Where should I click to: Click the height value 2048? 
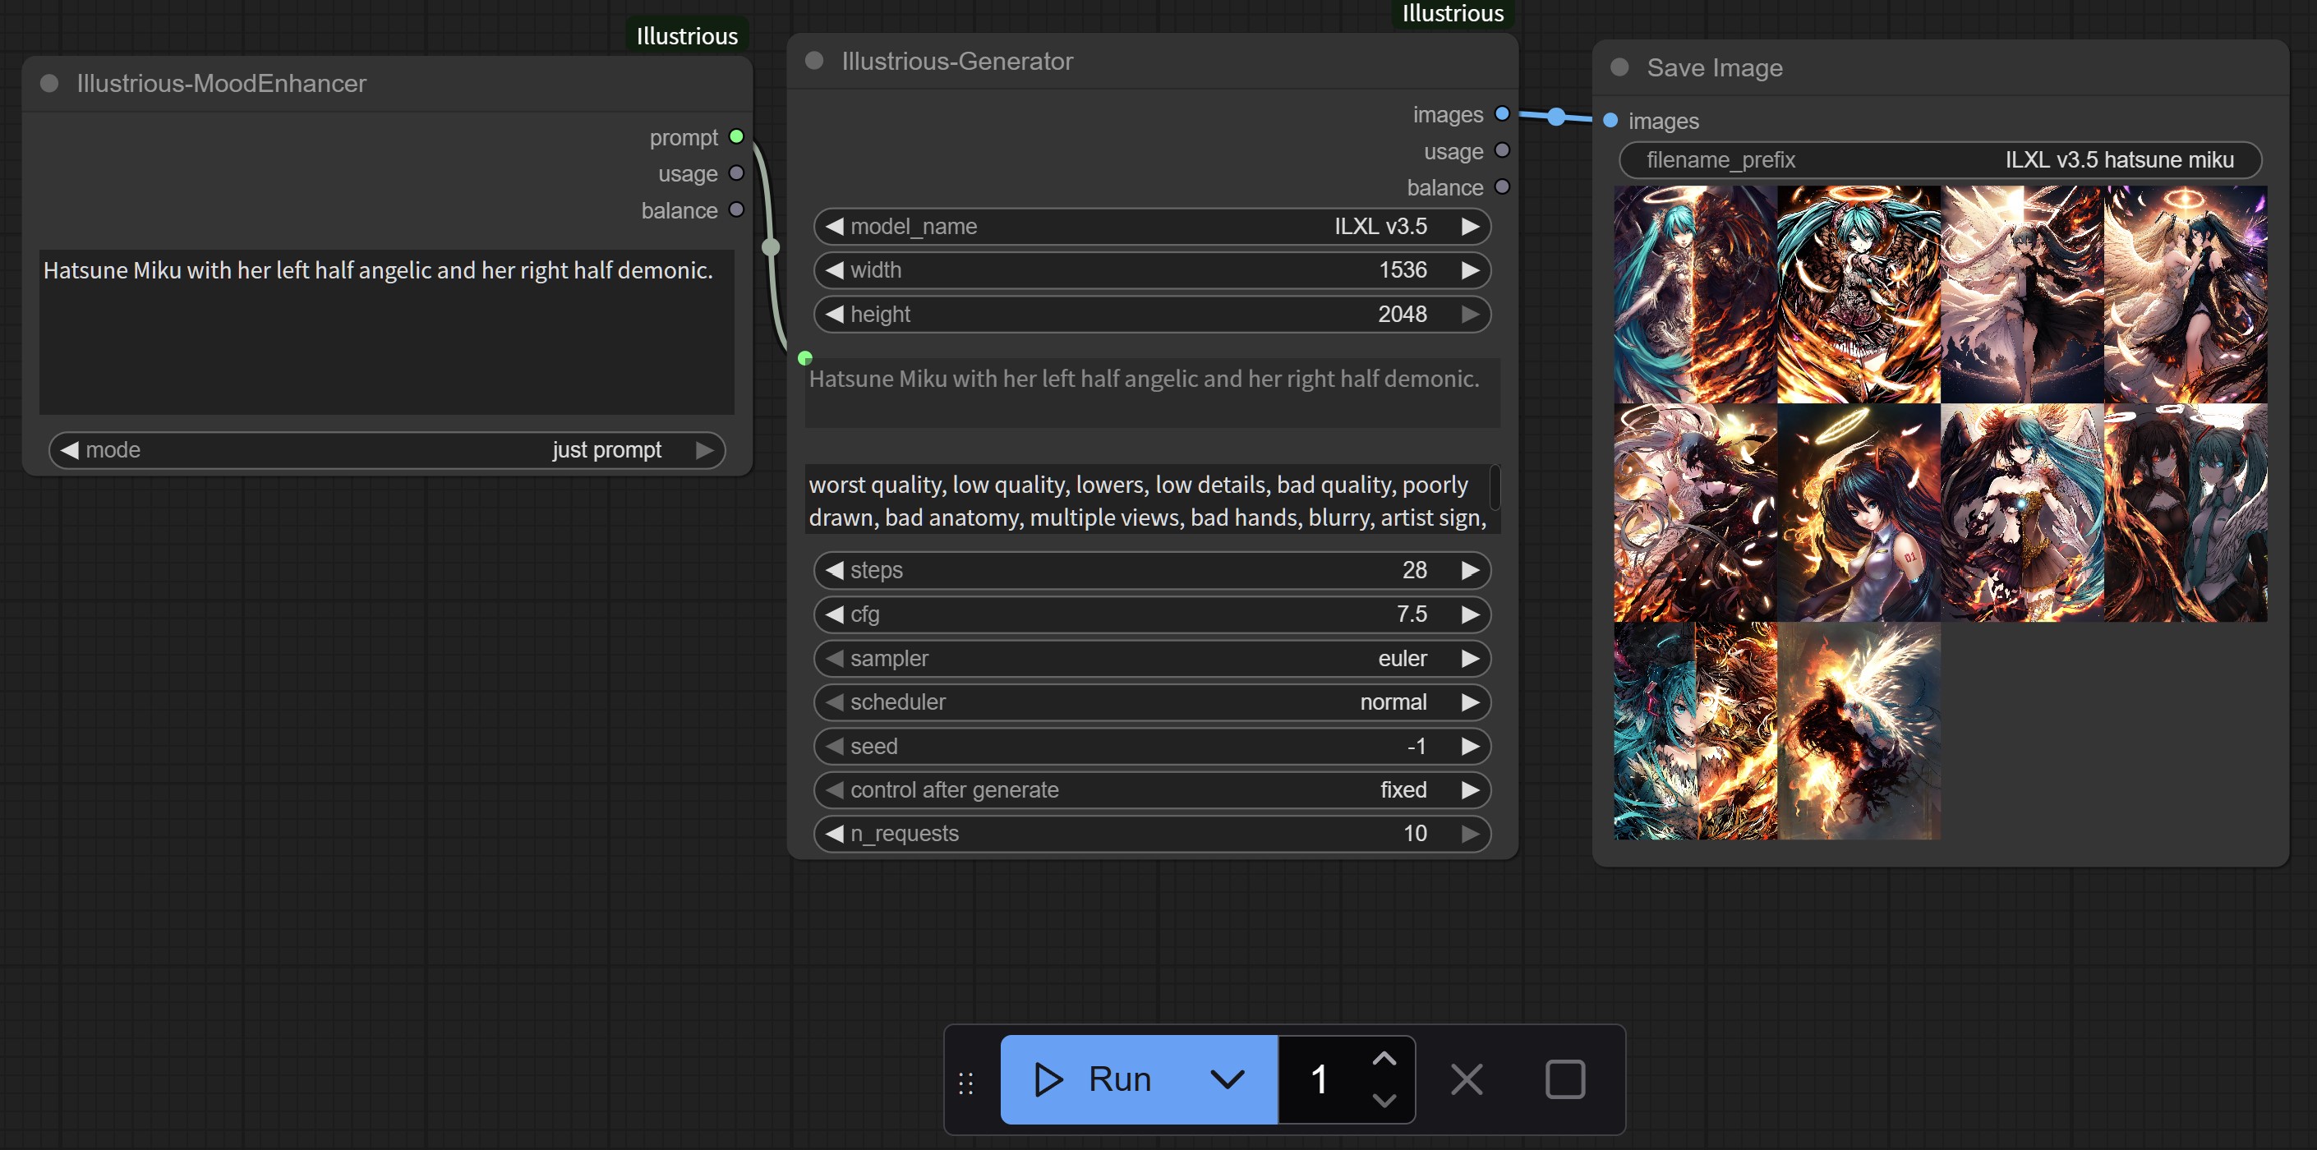point(1403,314)
